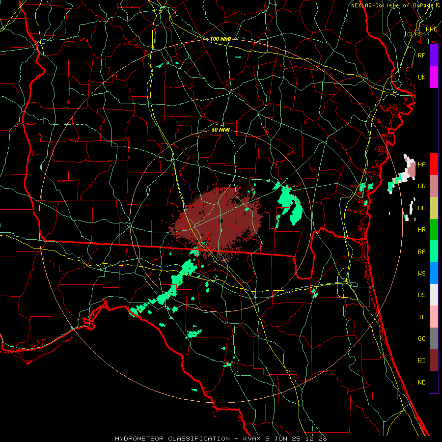Image resolution: width=442 pixels, height=442 pixels.
Task: Click the 'DS' legend label
Action: click(x=421, y=295)
